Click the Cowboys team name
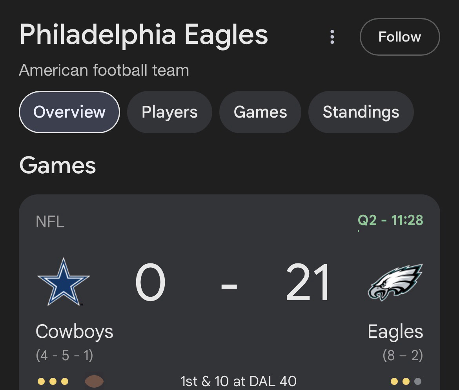Image resolution: width=459 pixels, height=390 pixels. pos(75,332)
